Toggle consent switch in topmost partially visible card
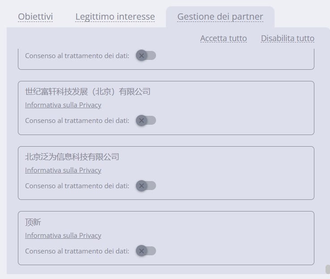 [146, 55]
